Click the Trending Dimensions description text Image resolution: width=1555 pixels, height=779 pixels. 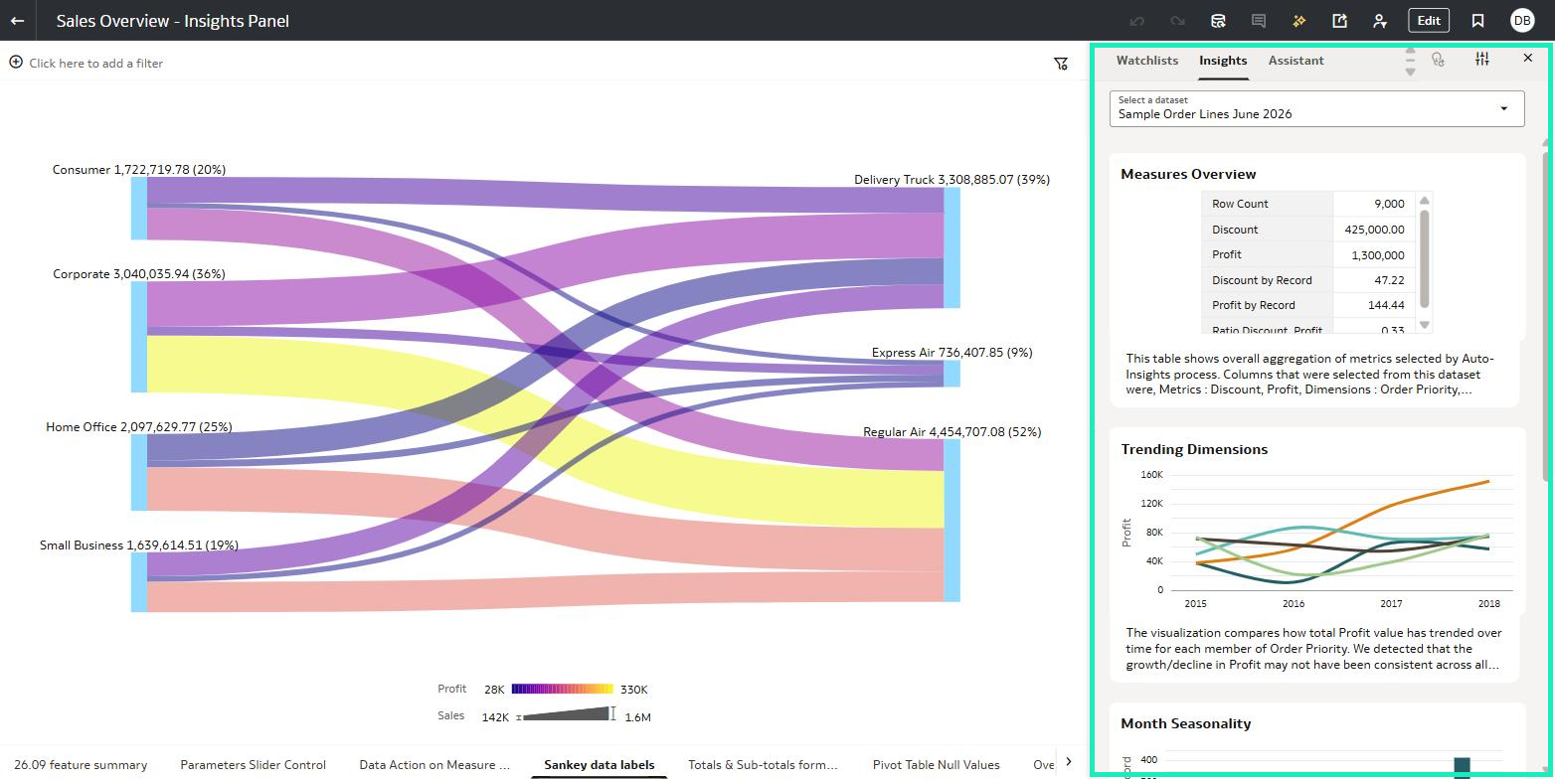coord(1314,649)
